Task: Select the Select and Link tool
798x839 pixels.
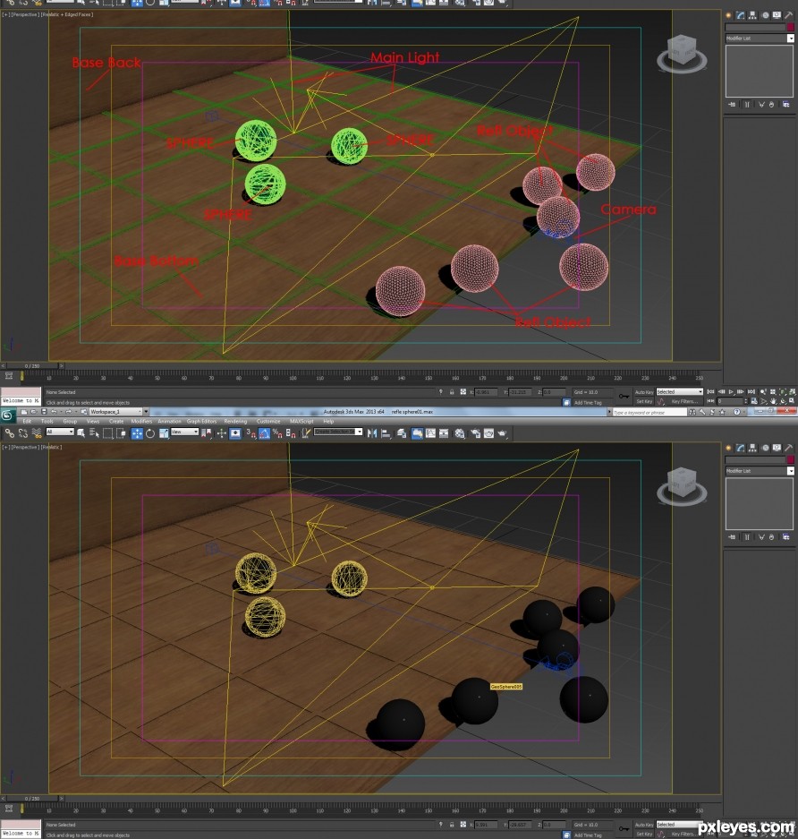Action: pyautogui.click(x=10, y=432)
